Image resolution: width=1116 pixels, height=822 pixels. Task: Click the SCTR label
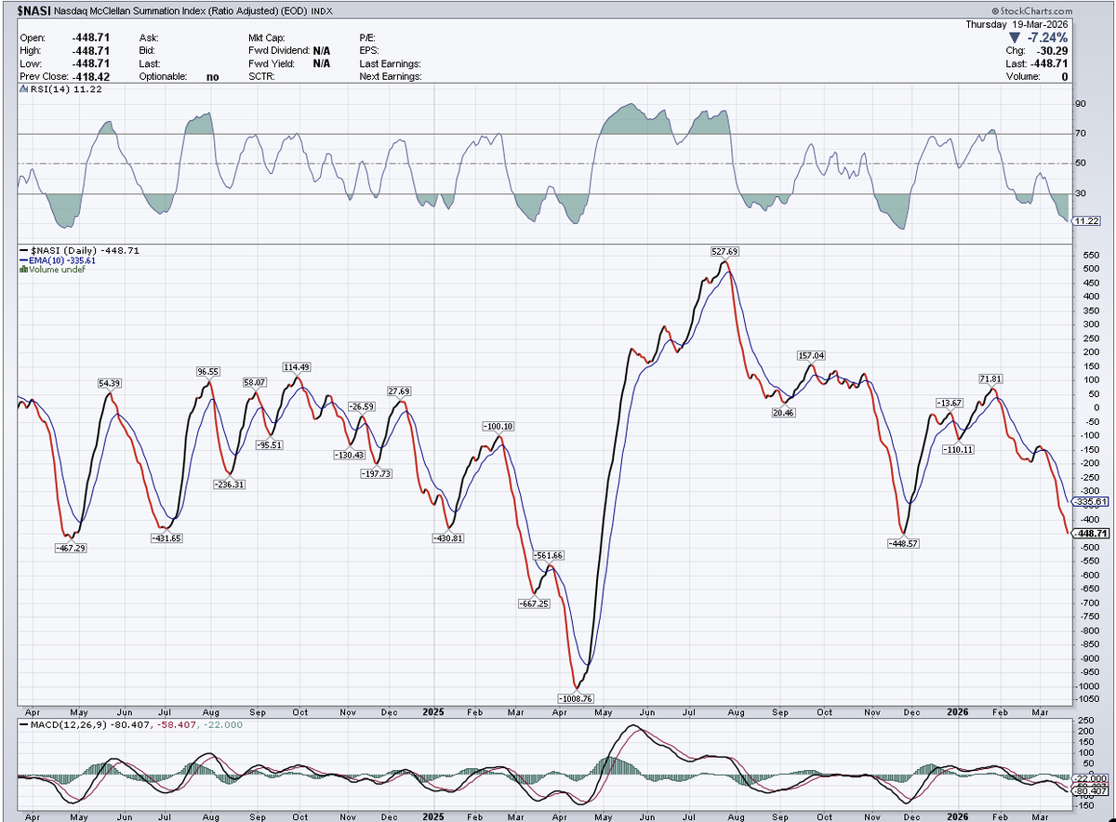pyautogui.click(x=260, y=76)
